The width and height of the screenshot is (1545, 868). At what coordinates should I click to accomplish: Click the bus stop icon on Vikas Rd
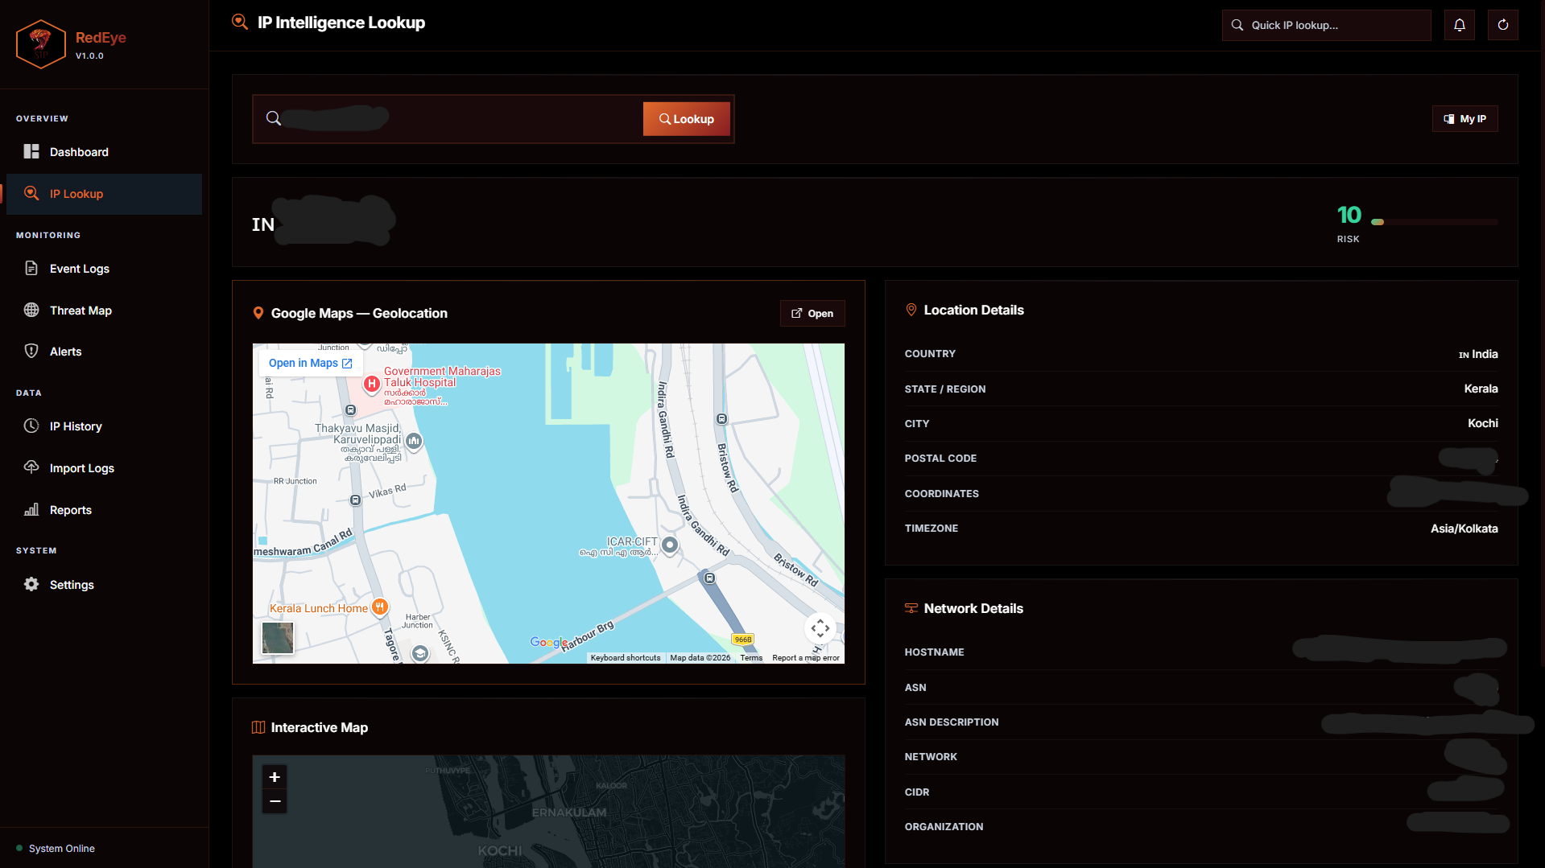click(x=355, y=500)
